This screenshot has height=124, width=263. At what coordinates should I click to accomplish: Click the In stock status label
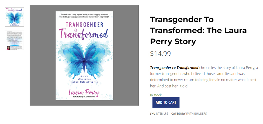tap(156, 95)
